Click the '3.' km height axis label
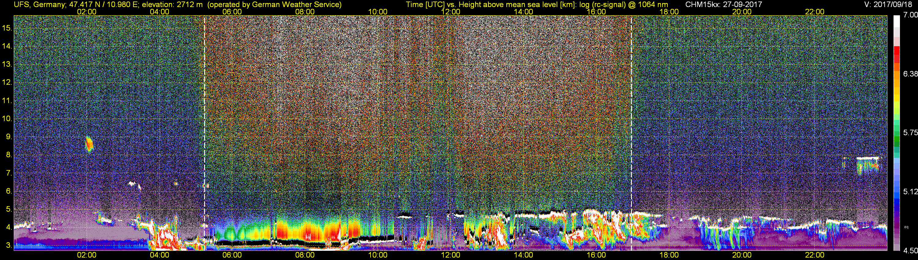Screen dimensions: 918x260 pyautogui.click(x=9, y=245)
